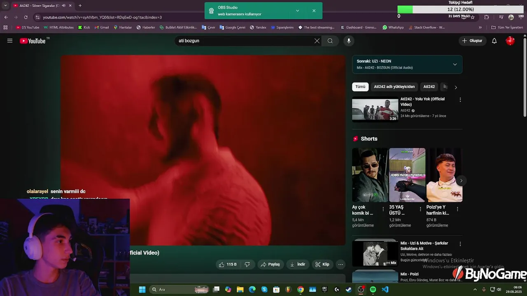Go back to previous page
The height and width of the screenshot is (296, 527).
[x=6, y=17]
